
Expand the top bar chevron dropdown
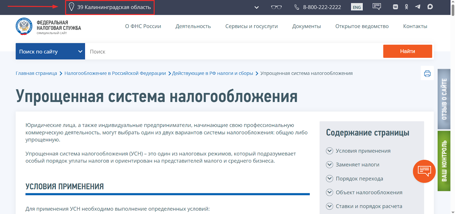[257, 7]
